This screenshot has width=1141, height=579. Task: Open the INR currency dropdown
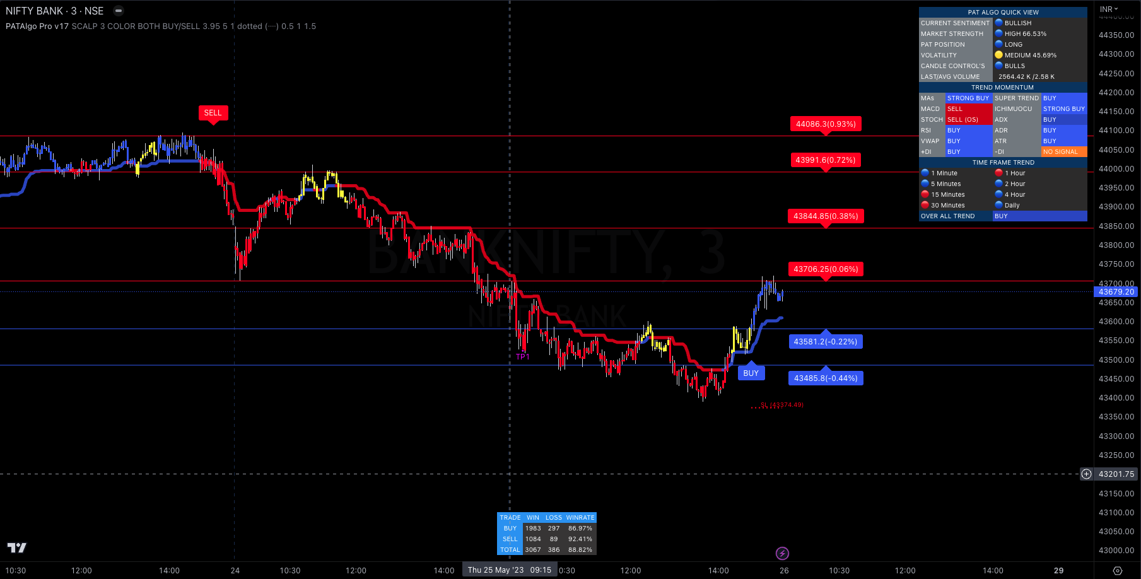(x=1109, y=9)
